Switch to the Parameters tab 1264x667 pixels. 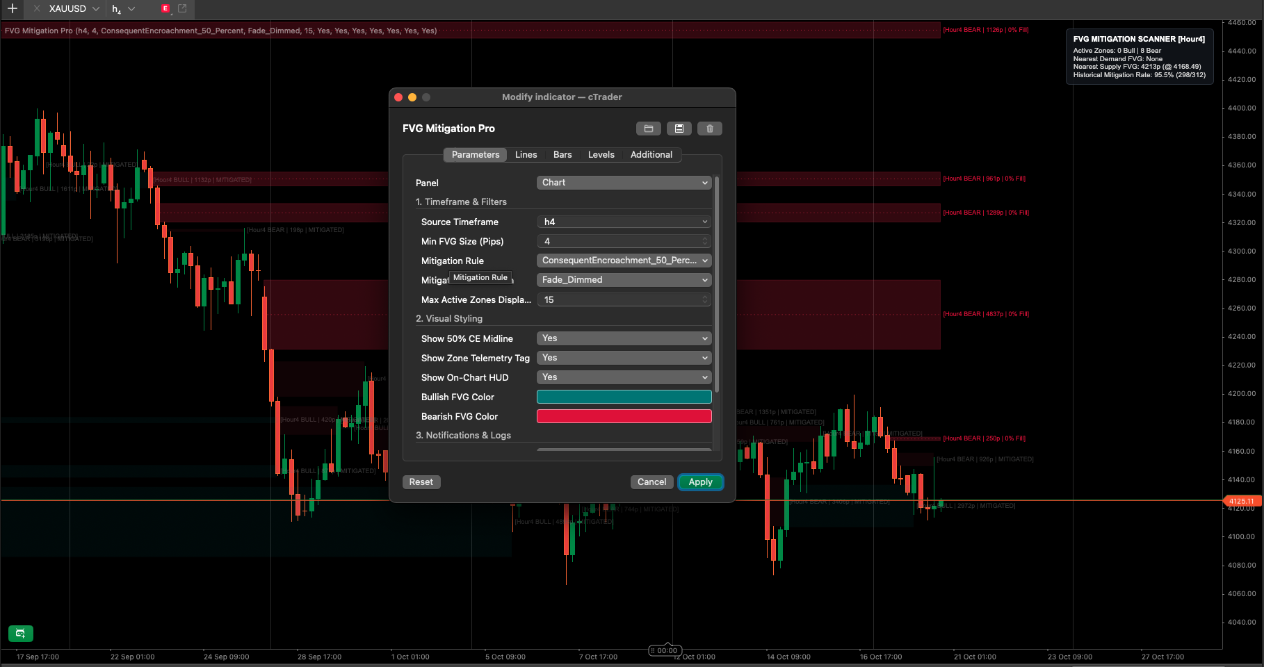tap(476, 154)
